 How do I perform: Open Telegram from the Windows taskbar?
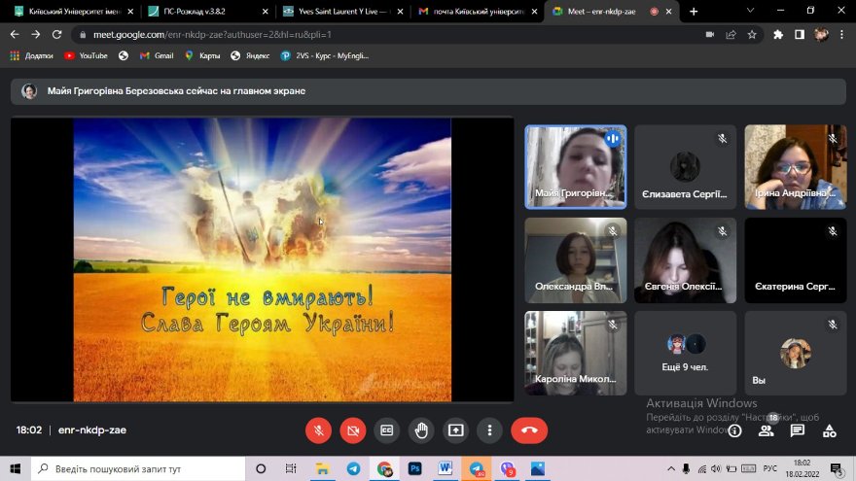click(353, 468)
